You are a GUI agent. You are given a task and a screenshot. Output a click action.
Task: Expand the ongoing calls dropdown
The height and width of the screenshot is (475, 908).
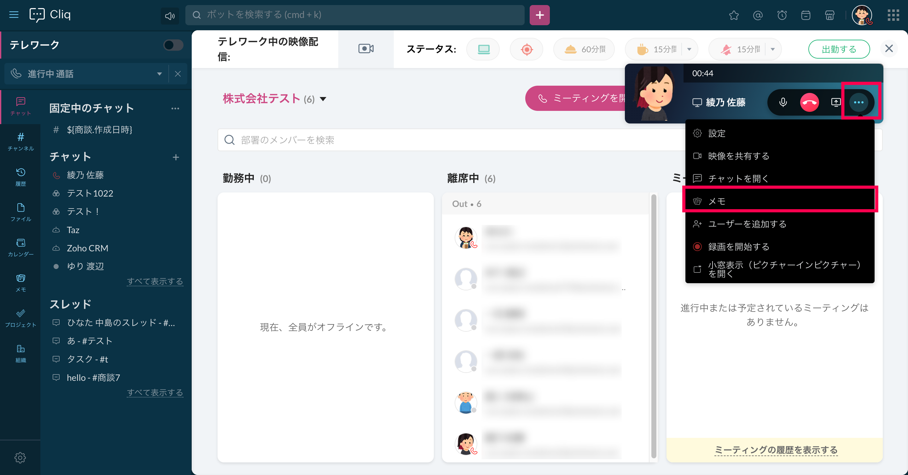[x=159, y=74]
